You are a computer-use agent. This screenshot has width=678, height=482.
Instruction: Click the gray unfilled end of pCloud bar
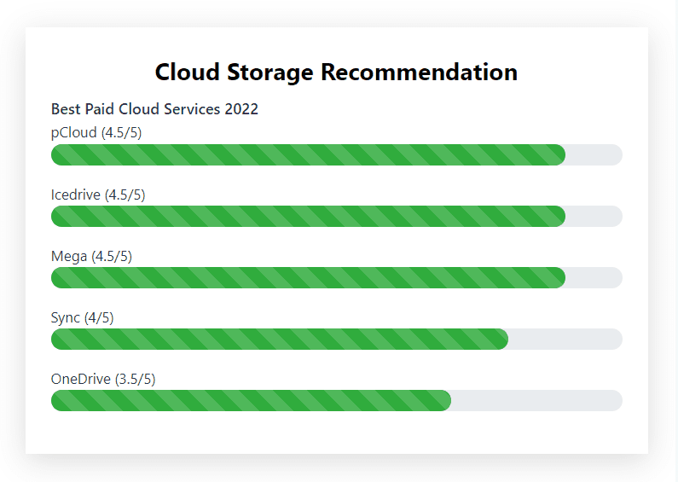point(594,155)
